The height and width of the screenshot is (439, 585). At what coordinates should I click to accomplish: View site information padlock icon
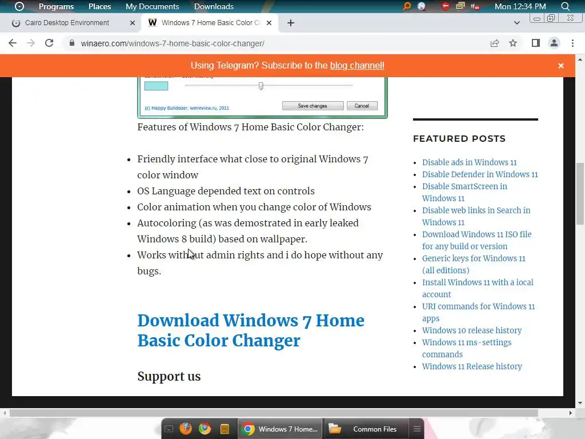71,43
